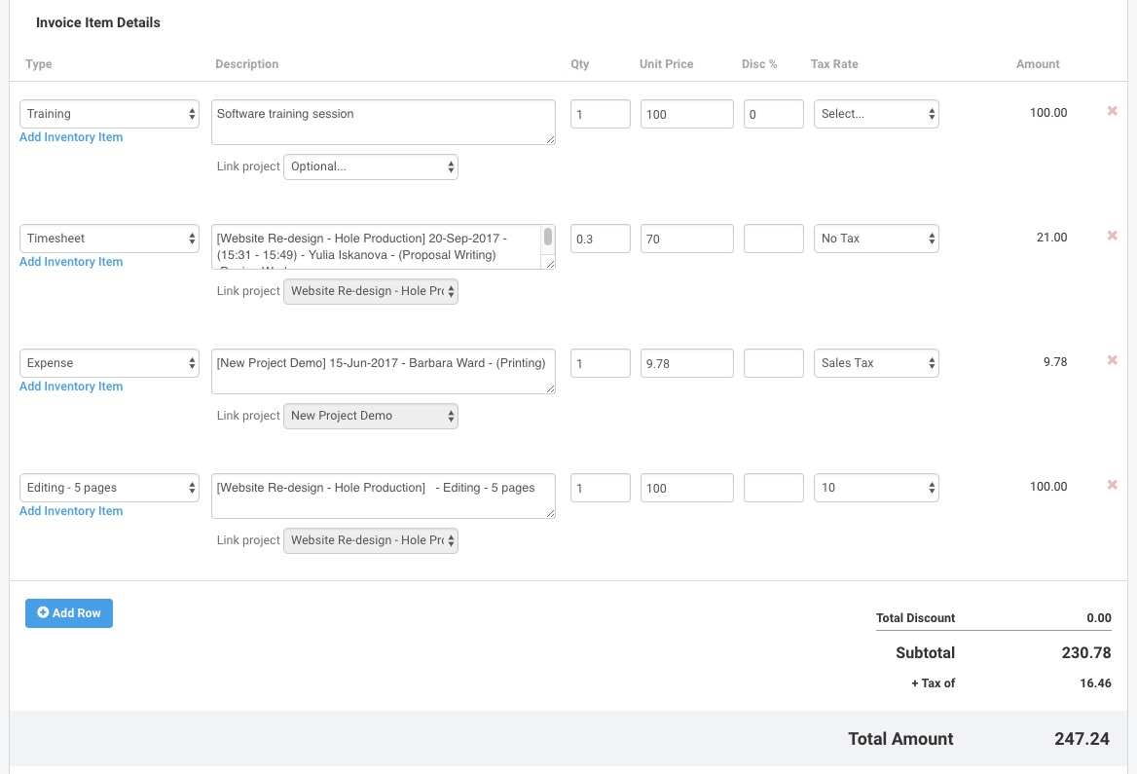
Task: Click the Timesheet row discount field
Action: pos(774,239)
